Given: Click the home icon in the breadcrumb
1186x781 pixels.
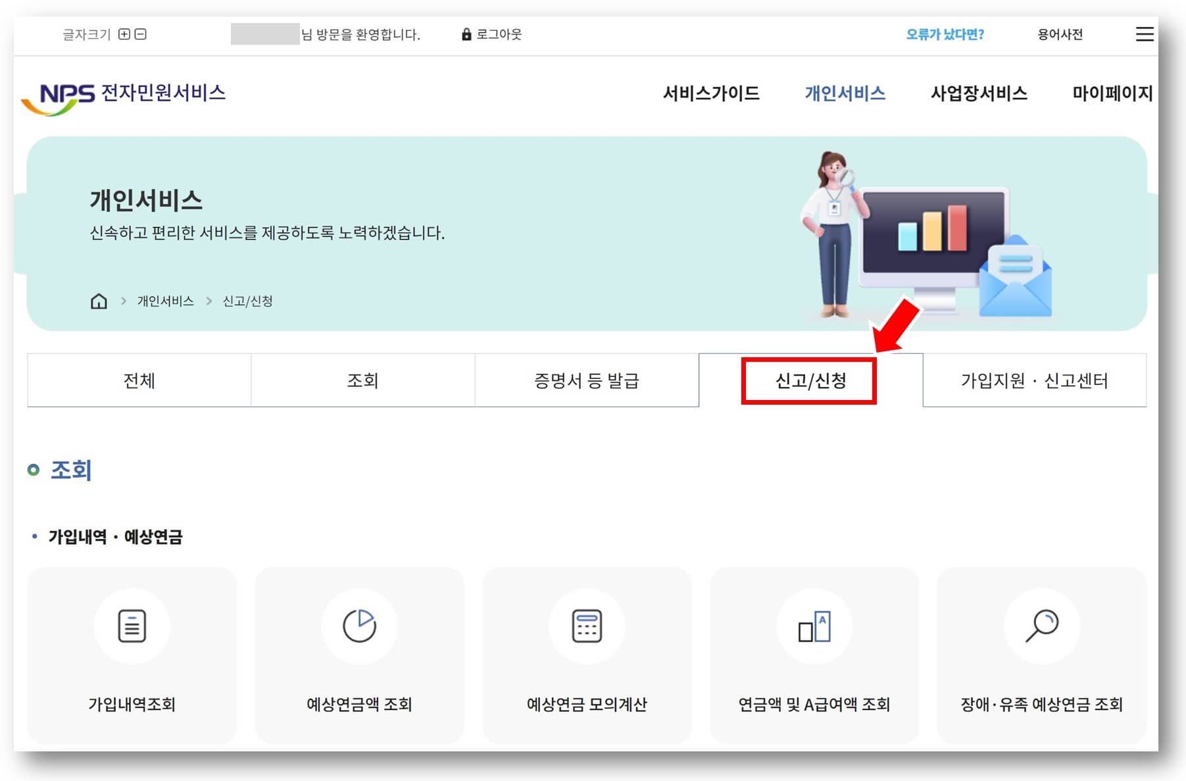Looking at the screenshot, I should (99, 301).
